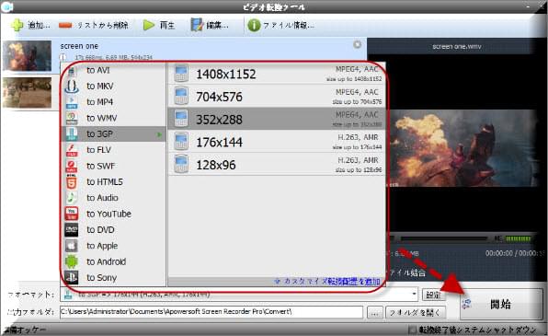Screen dimensions: 548x336
Task: Open the edit tool icon in toolbar
Action: pos(197,25)
